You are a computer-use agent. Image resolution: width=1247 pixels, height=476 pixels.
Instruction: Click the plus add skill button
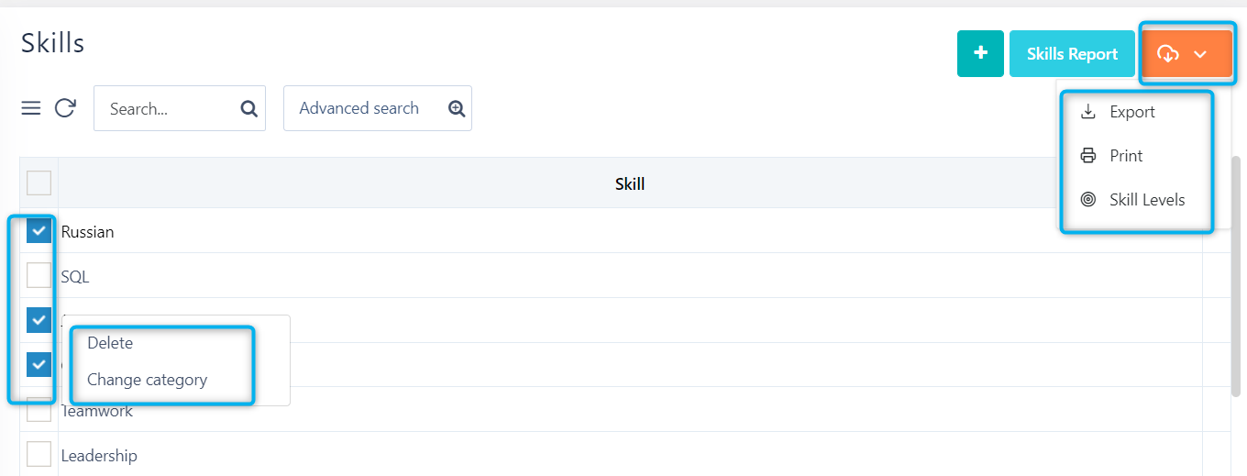[980, 53]
